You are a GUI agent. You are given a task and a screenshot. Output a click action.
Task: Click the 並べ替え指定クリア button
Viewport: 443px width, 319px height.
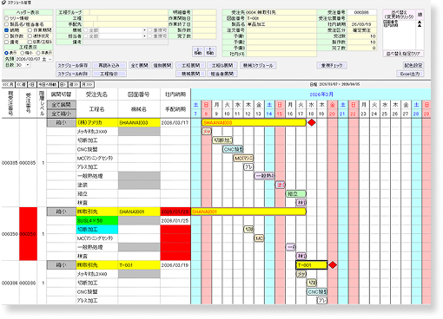coord(403,54)
